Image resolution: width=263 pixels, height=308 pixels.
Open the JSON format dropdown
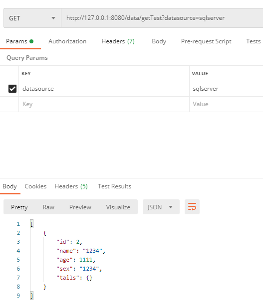(161, 207)
